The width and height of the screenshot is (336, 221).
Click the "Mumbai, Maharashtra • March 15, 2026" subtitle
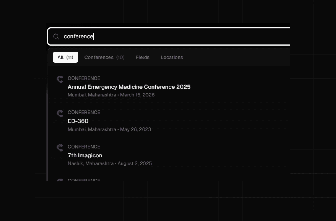[x=111, y=95]
